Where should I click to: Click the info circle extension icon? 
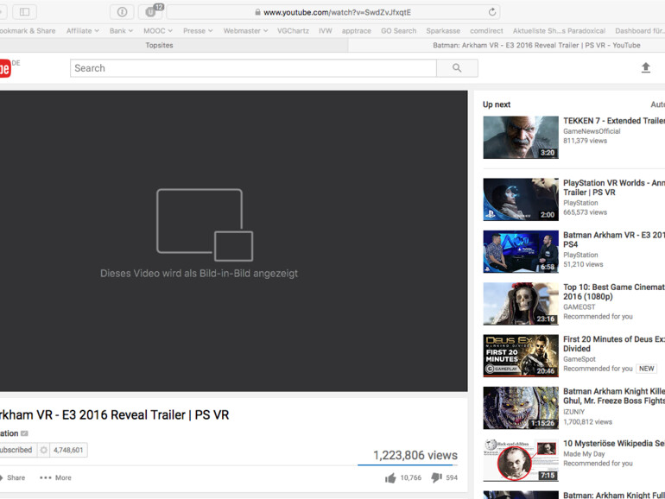122,12
